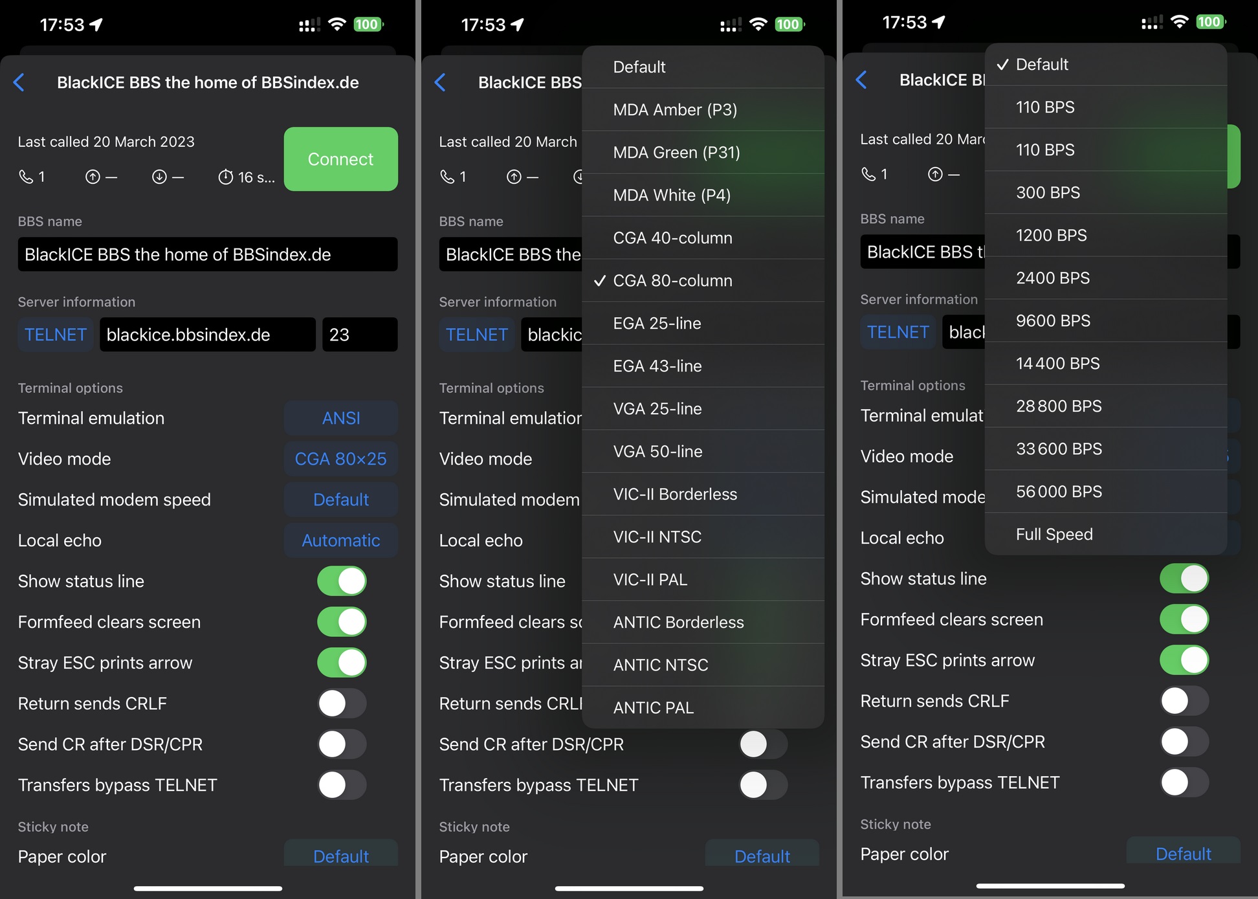
Task: Disable Show status line in left screen
Action: pos(342,581)
